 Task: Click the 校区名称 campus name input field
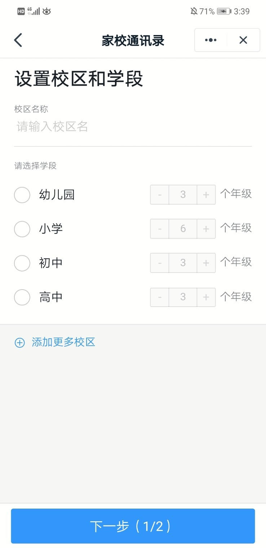[x=133, y=127]
